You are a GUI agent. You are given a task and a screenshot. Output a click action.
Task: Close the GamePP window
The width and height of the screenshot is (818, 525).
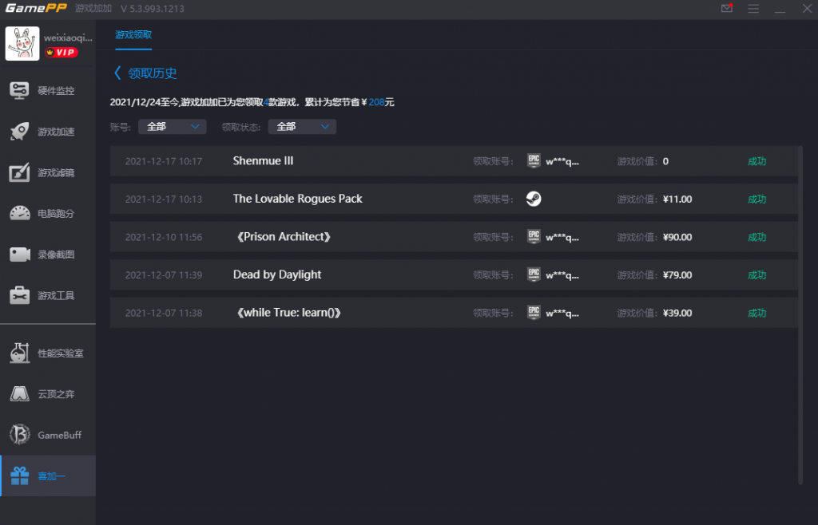click(x=807, y=8)
